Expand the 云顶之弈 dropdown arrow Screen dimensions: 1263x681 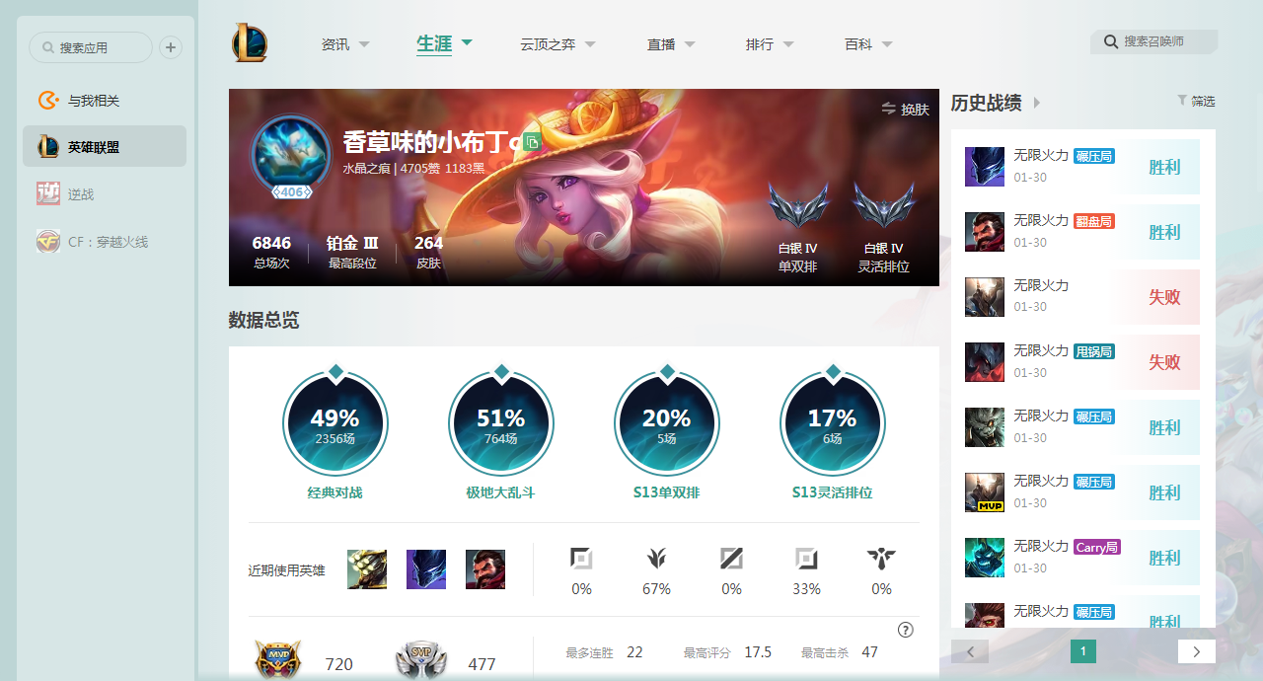coord(590,44)
